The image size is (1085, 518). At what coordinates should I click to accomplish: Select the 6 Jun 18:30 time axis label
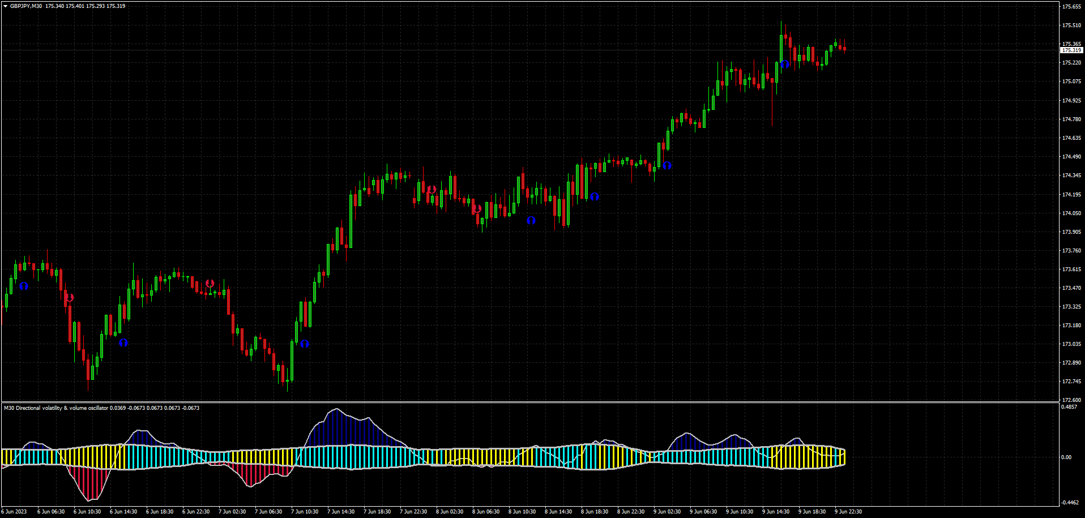pyautogui.click(x=160, y=512)
